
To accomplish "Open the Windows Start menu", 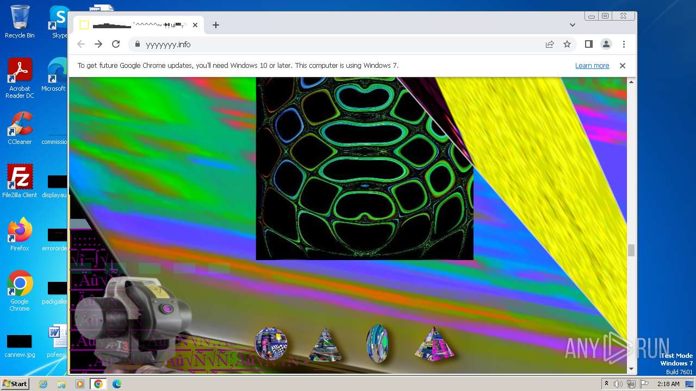I will tap(15, 383).
